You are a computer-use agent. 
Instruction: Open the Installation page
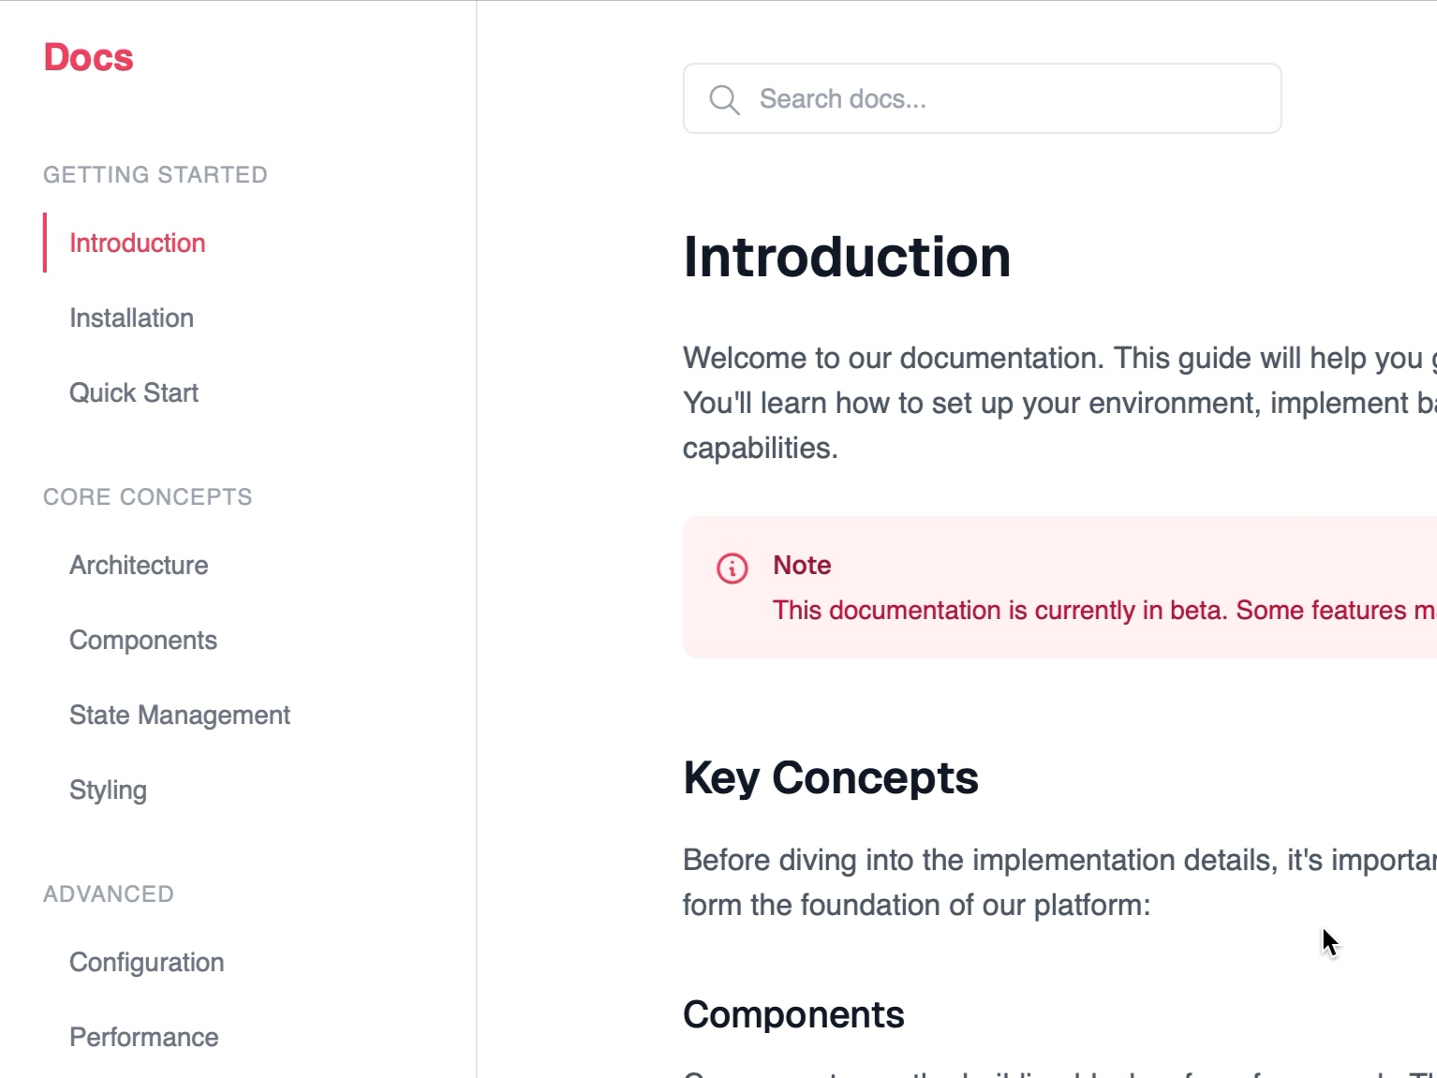pyautogui.click(x=131, y=317)
